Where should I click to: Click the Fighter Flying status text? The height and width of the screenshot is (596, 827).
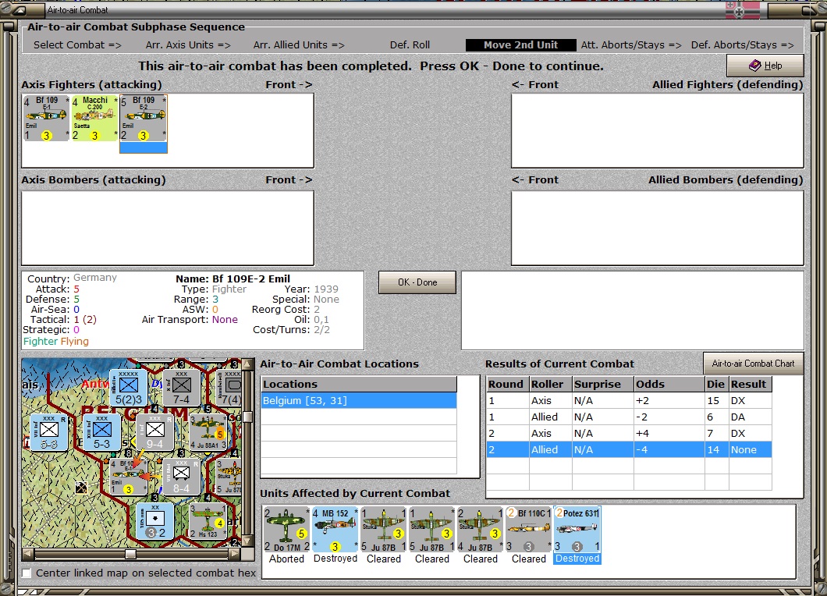pyautogui.click(x=56, y=341)
